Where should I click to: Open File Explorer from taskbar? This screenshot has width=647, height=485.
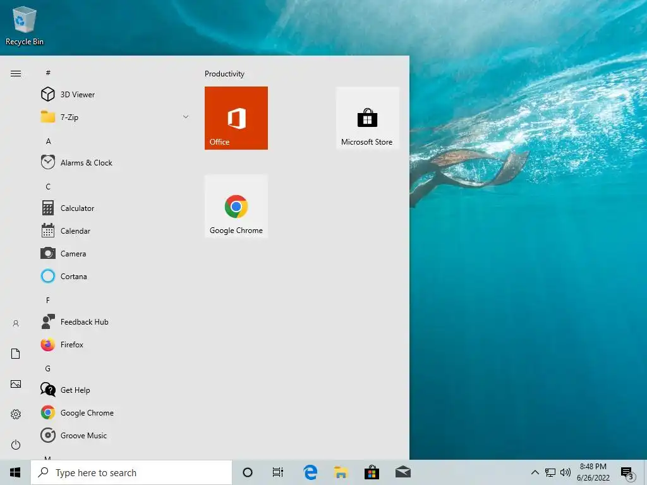[341, 472]
